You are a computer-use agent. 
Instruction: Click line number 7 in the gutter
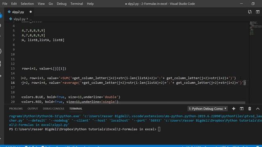[x=14, y=40]
